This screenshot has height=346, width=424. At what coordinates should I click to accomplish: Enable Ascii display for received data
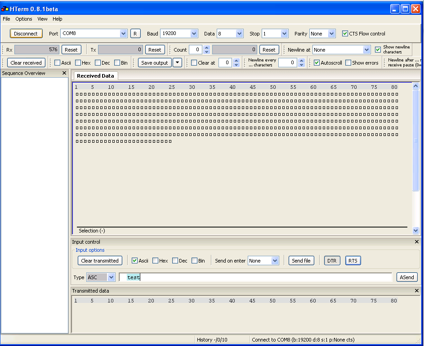pos(57,63)
